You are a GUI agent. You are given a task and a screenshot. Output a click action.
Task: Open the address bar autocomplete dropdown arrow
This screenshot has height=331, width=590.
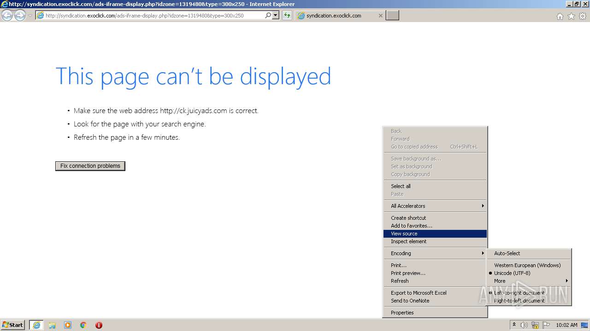(276, 15)
